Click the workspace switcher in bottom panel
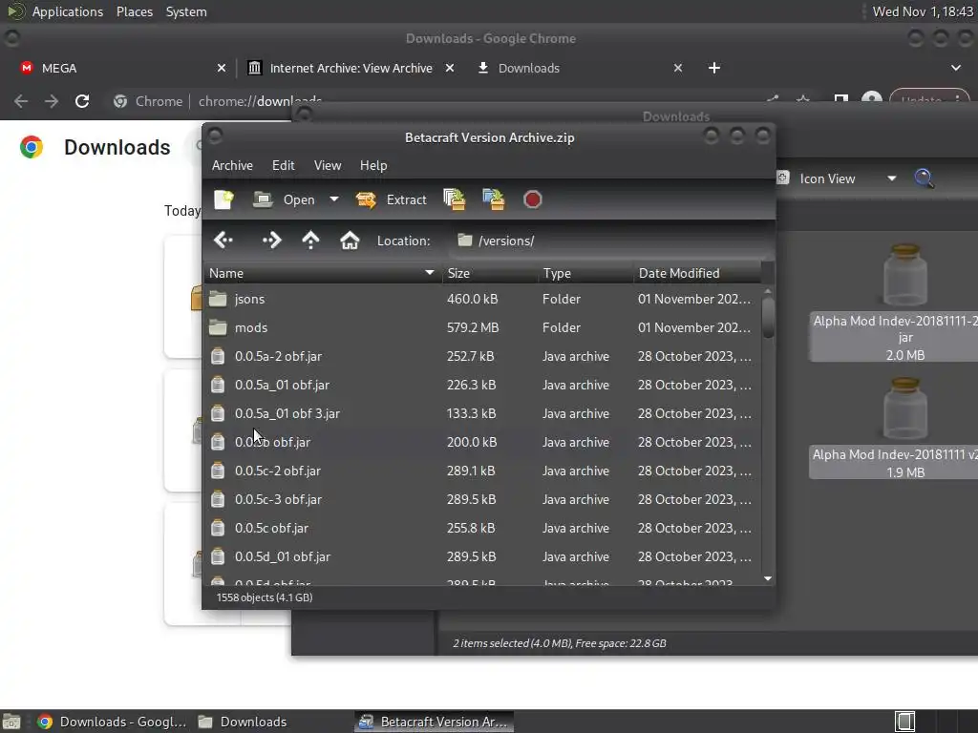This screenshot has width=978, height=733. (x=905, y=722)
